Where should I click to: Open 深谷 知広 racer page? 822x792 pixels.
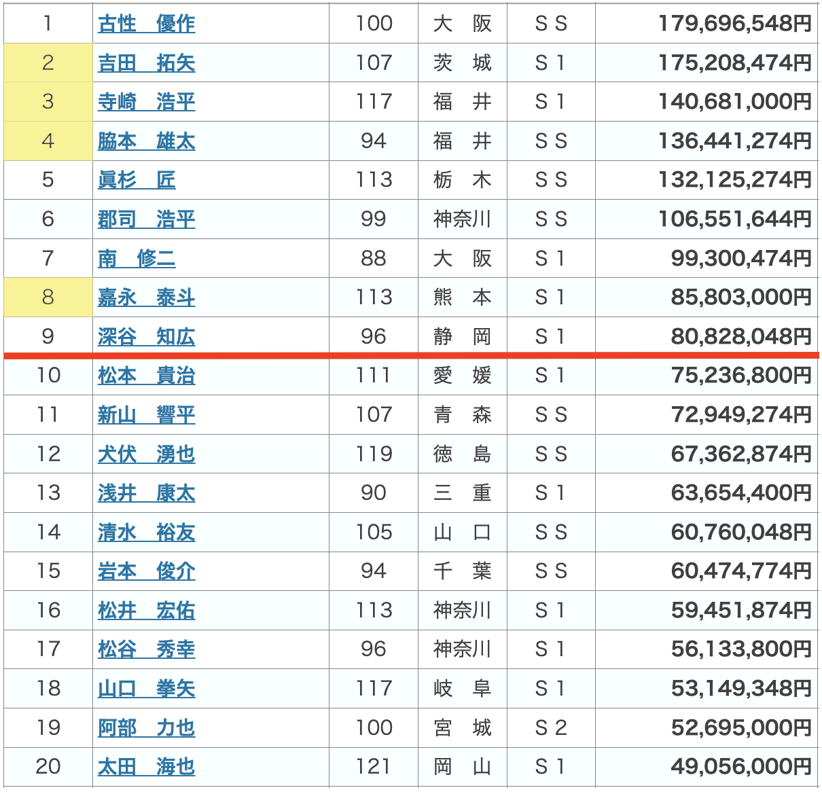(146, 337)
